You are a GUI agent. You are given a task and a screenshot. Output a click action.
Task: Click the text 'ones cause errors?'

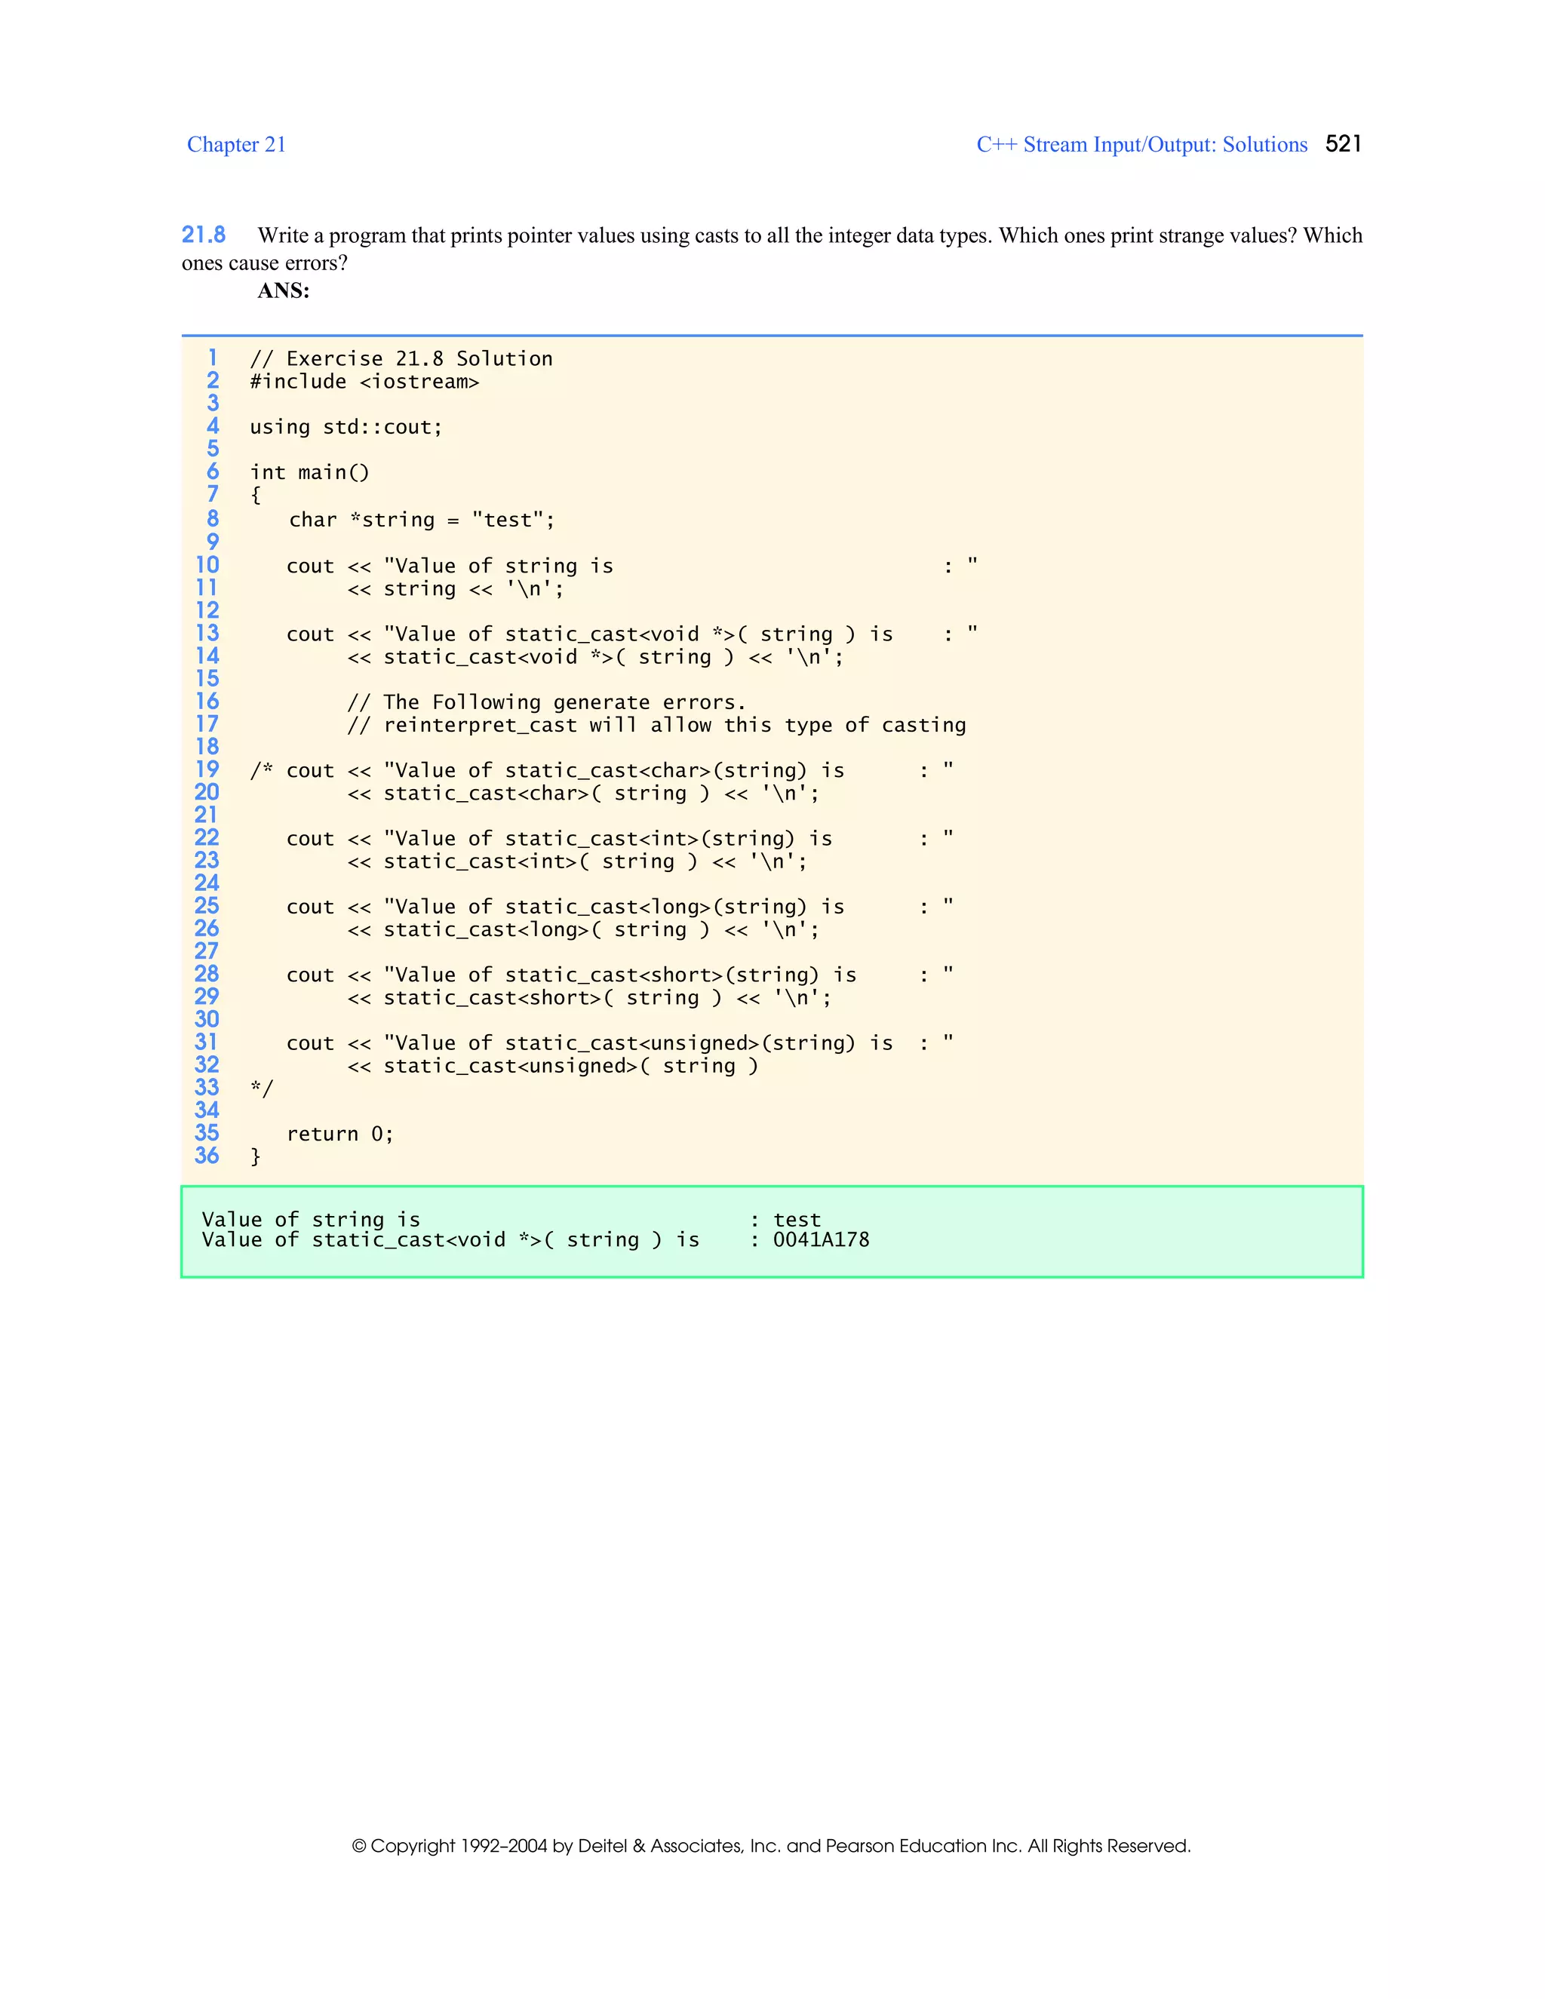pyautogui.click(x=265, y=263)
